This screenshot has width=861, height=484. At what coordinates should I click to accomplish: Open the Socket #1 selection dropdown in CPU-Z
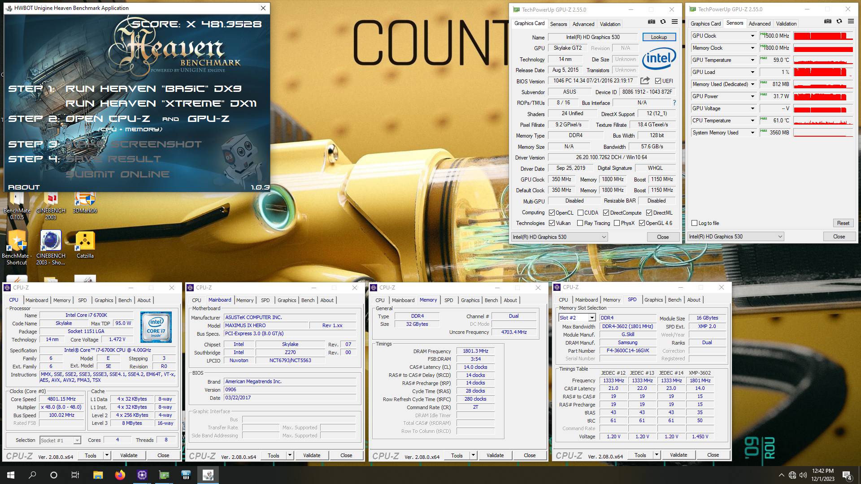tap(60, 441)
